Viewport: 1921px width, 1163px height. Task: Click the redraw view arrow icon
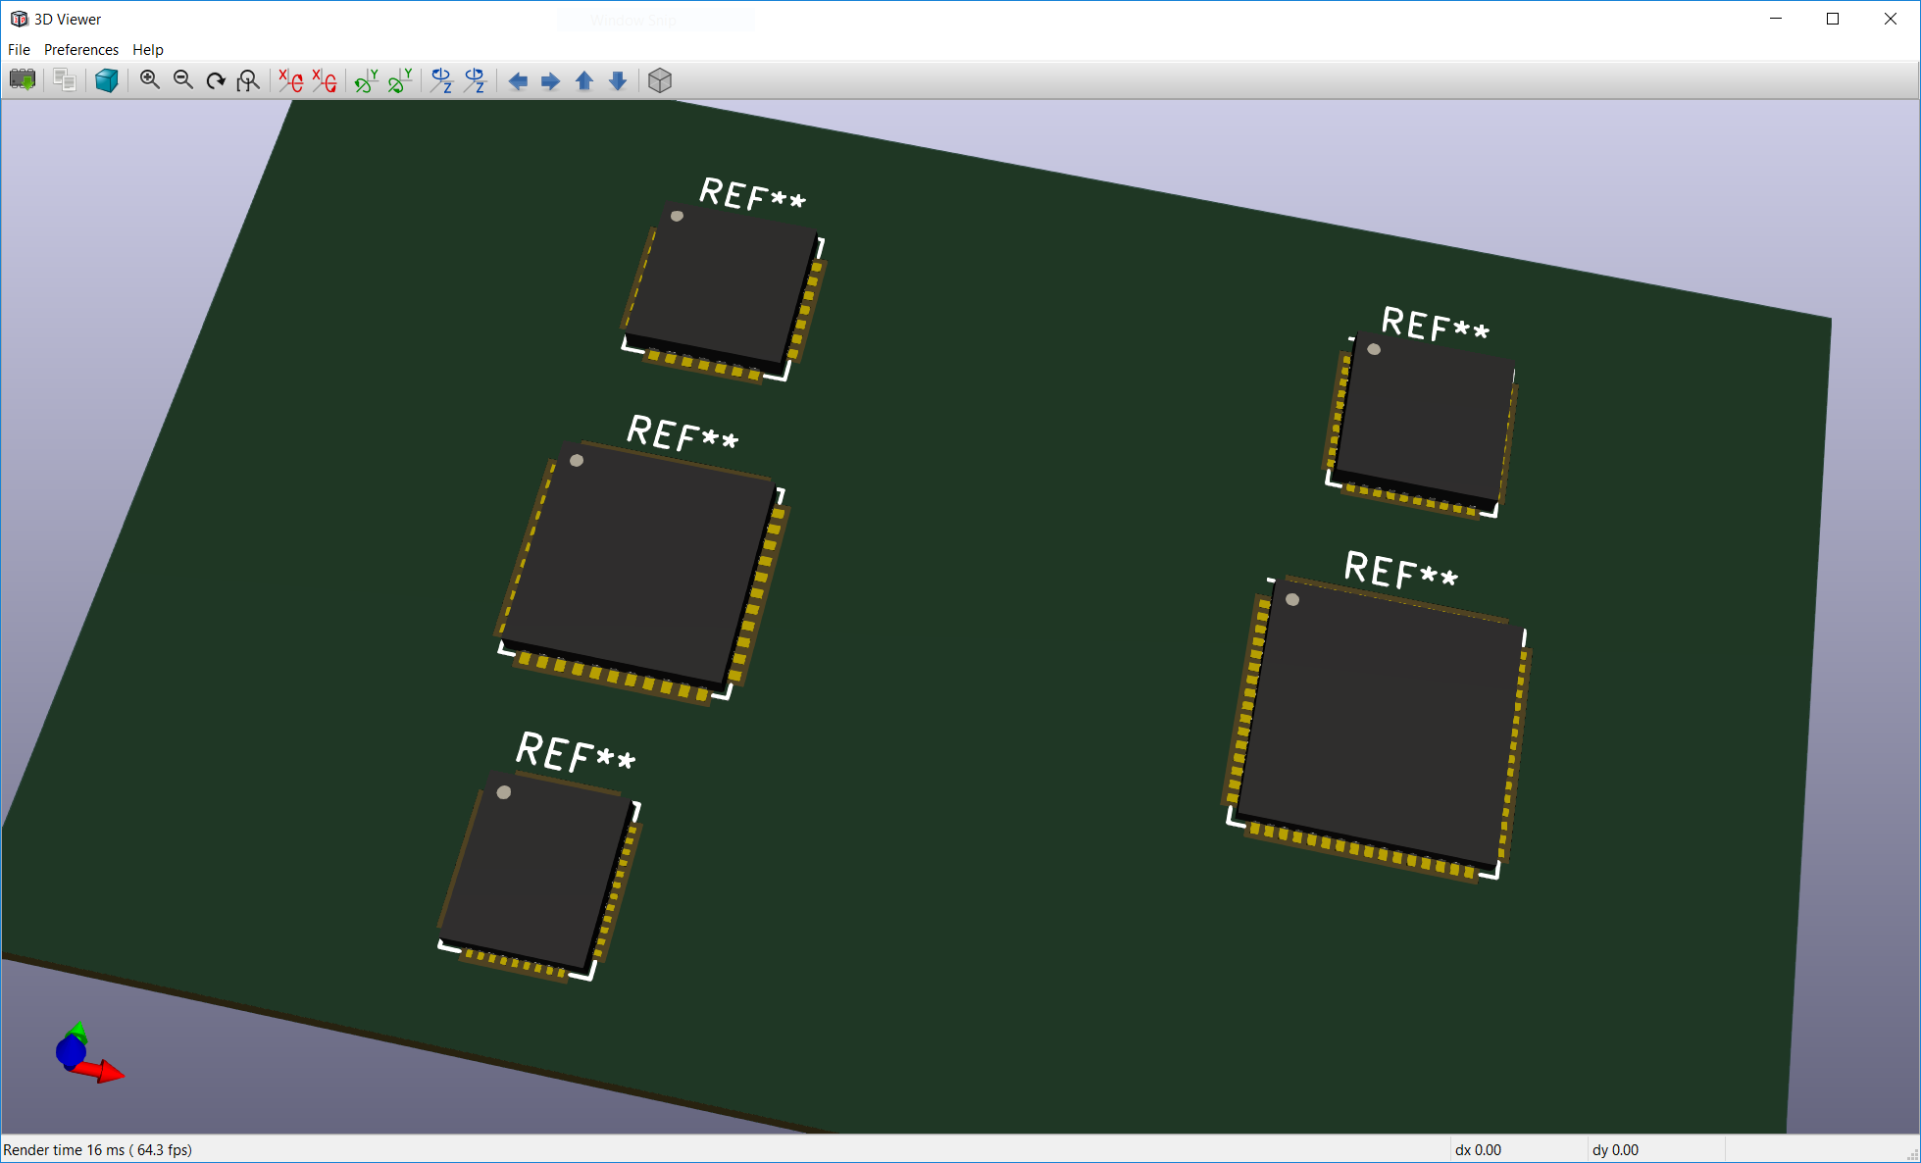(x=216, y=80)
